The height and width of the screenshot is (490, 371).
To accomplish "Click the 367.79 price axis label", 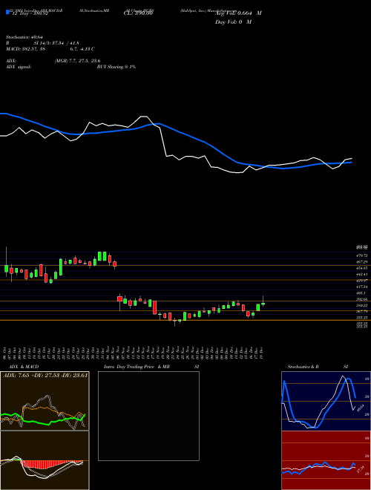I will coord(362,312).
